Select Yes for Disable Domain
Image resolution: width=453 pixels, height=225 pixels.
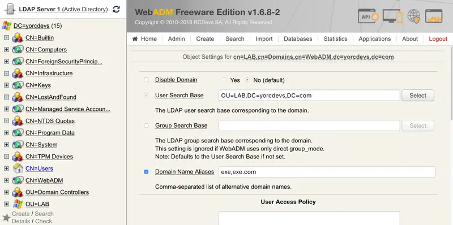224,80
